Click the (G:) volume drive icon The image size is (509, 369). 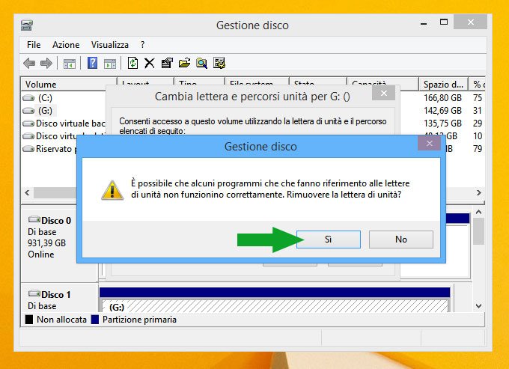pyautogui.click(x=28, y=111)
